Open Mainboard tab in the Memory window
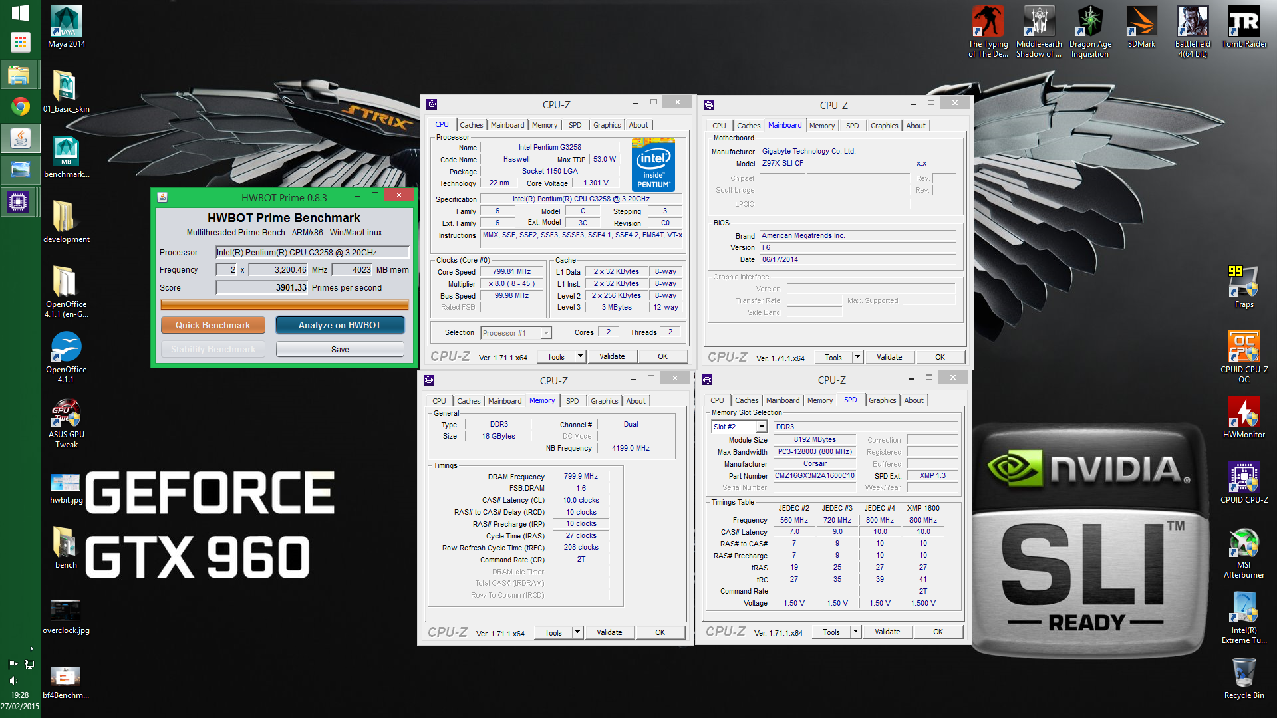This screenshot has height=718, width=1277. click(504, 401)
